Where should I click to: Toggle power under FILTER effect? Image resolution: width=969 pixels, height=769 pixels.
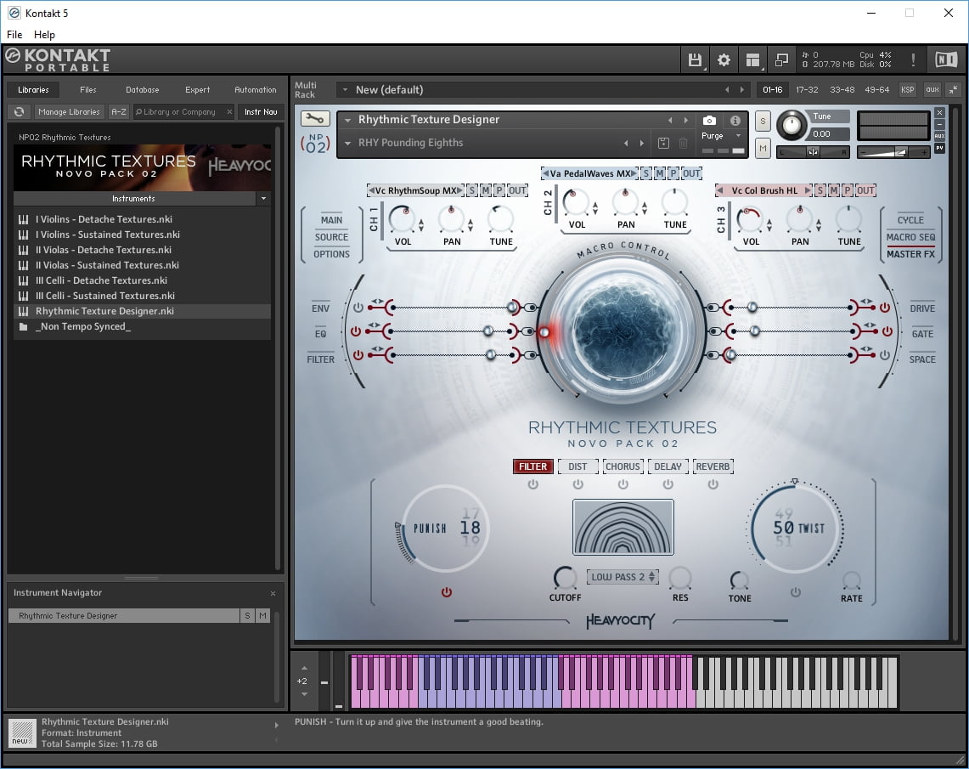click(532, 484)
